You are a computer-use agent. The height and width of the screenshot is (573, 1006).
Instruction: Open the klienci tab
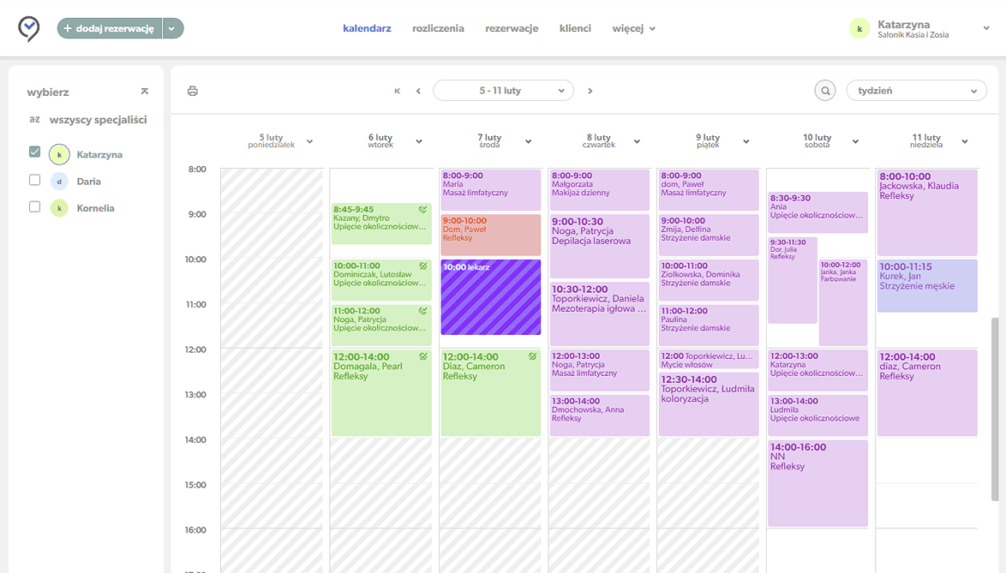(x=575, y=28)
